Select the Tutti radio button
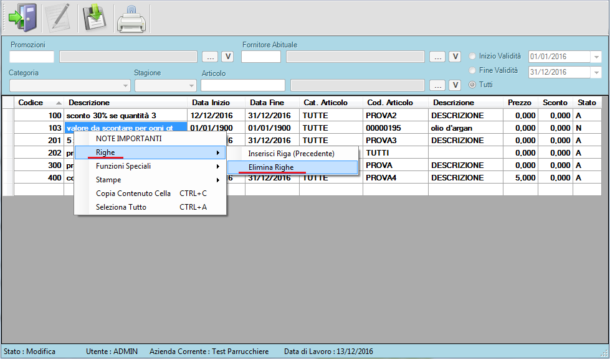 [x=473, y=85]
